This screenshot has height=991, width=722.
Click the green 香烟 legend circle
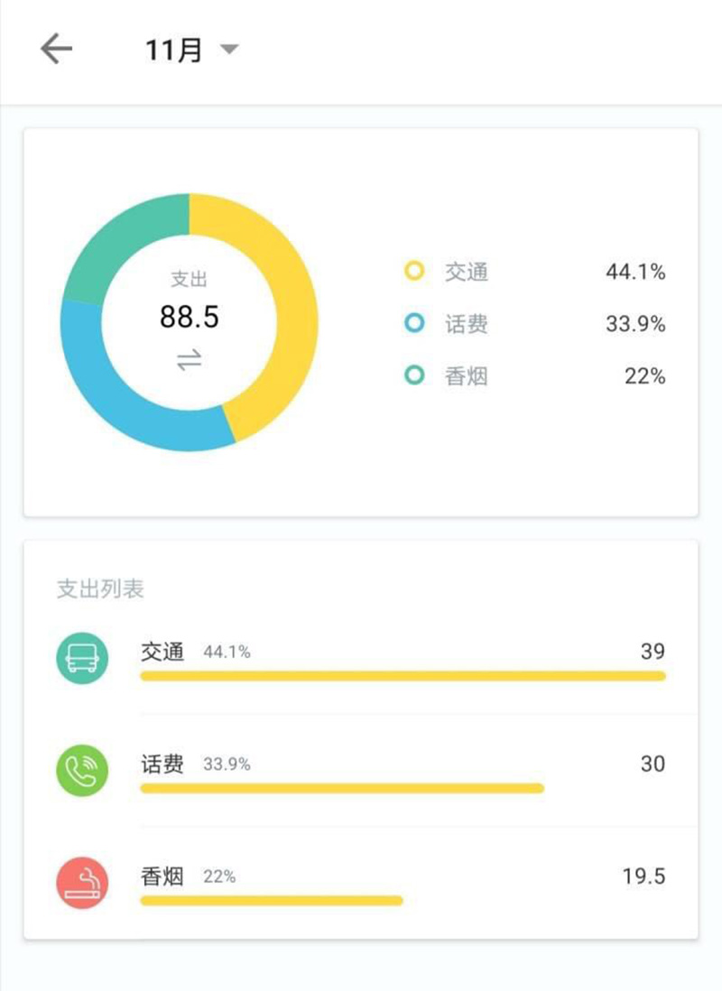(414, 375)
